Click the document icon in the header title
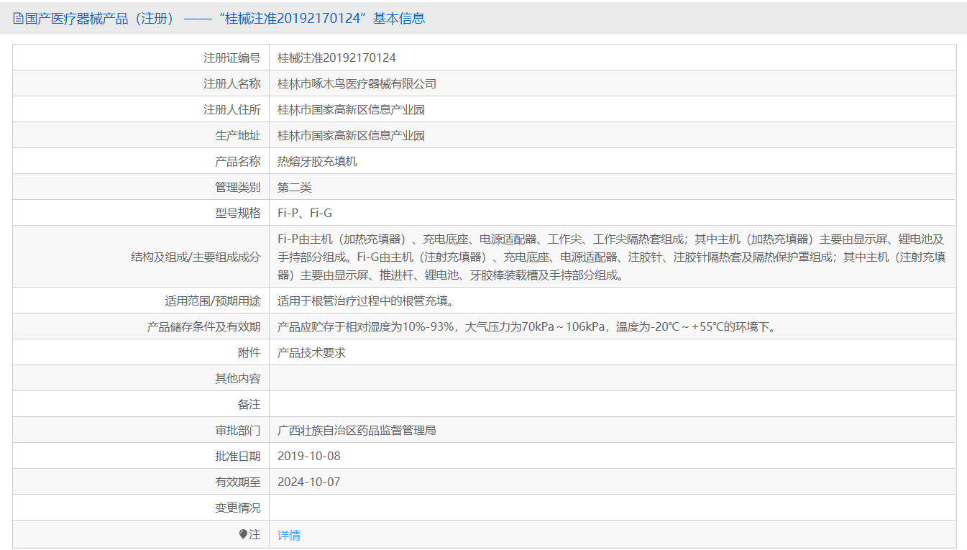The height and width of the screenshot is (550, 967). coord(18,19)
